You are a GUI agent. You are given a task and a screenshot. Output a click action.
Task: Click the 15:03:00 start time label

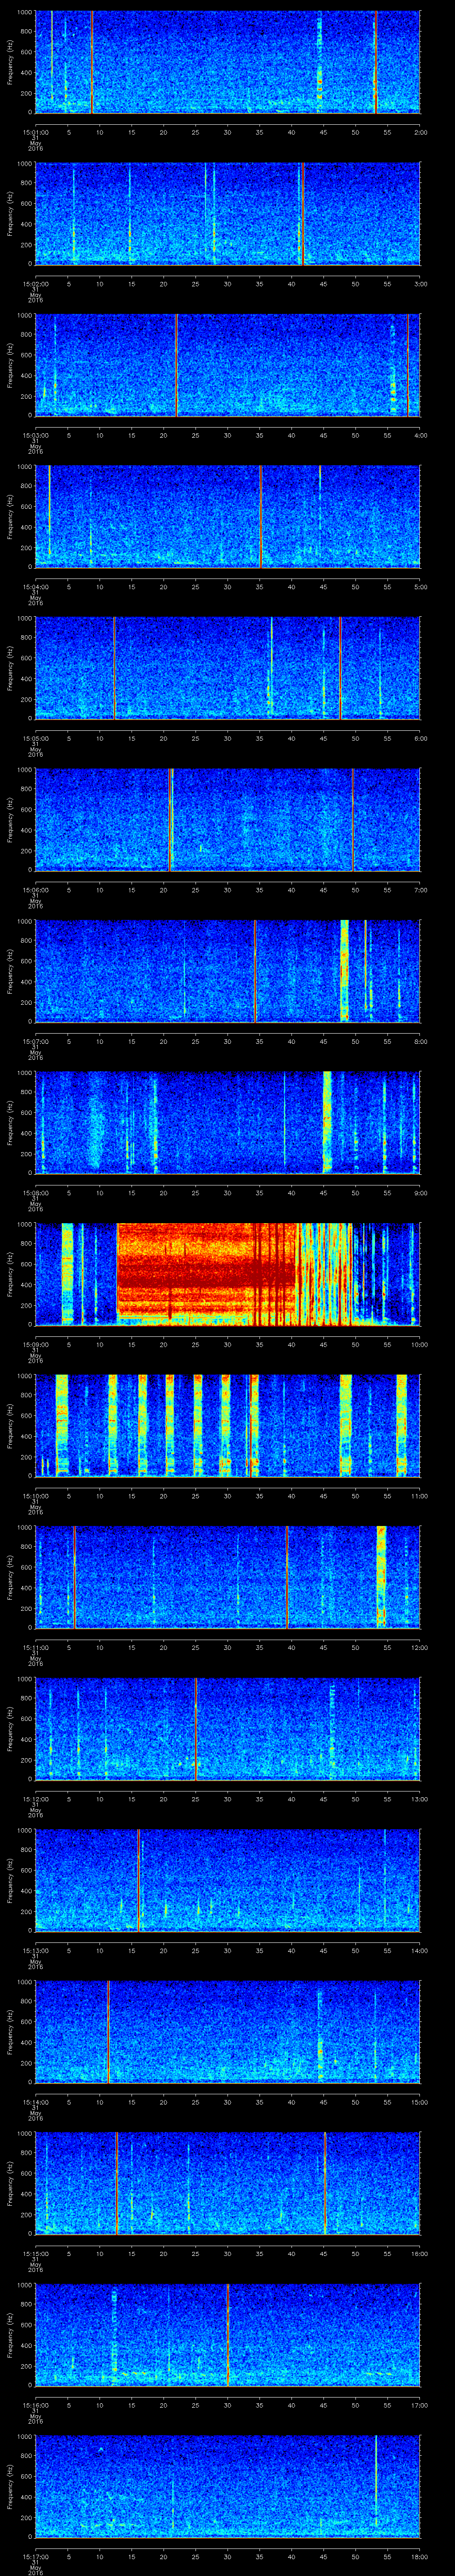click(36, 435)
